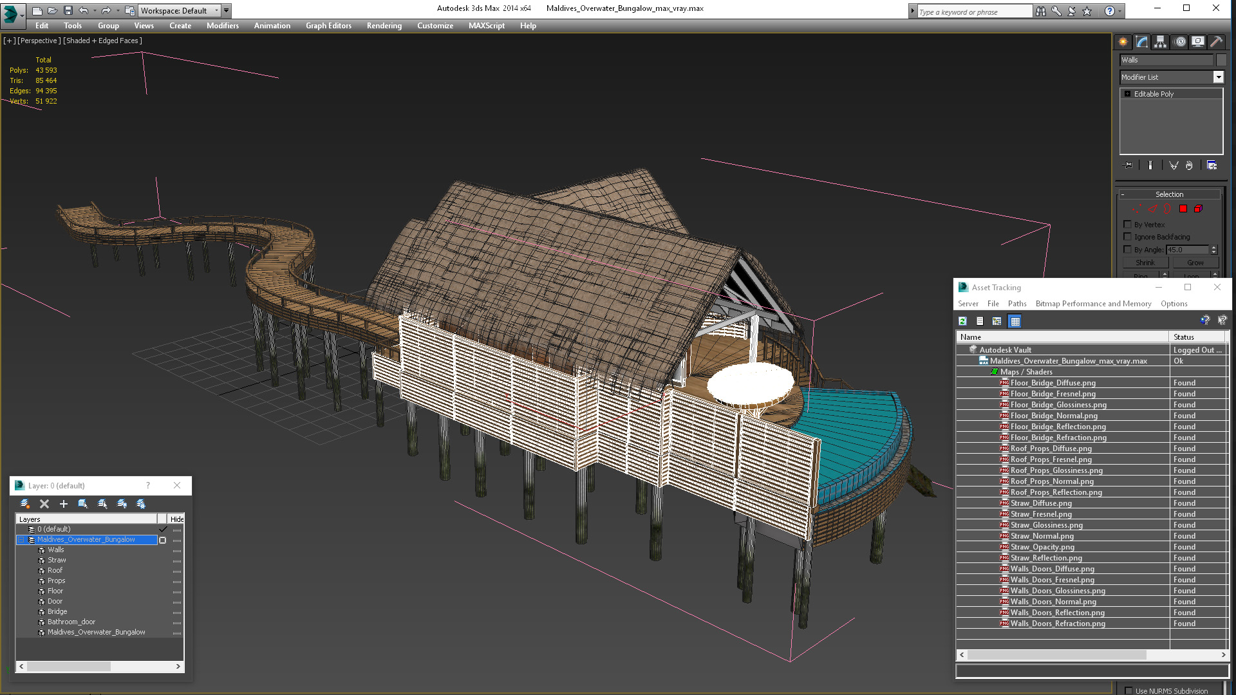1236x695 pixels.
Task: Click the Shrink selection button
Action: 1145,263
